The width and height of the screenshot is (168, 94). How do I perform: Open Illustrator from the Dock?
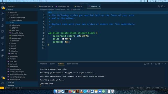tap(78, 91)
